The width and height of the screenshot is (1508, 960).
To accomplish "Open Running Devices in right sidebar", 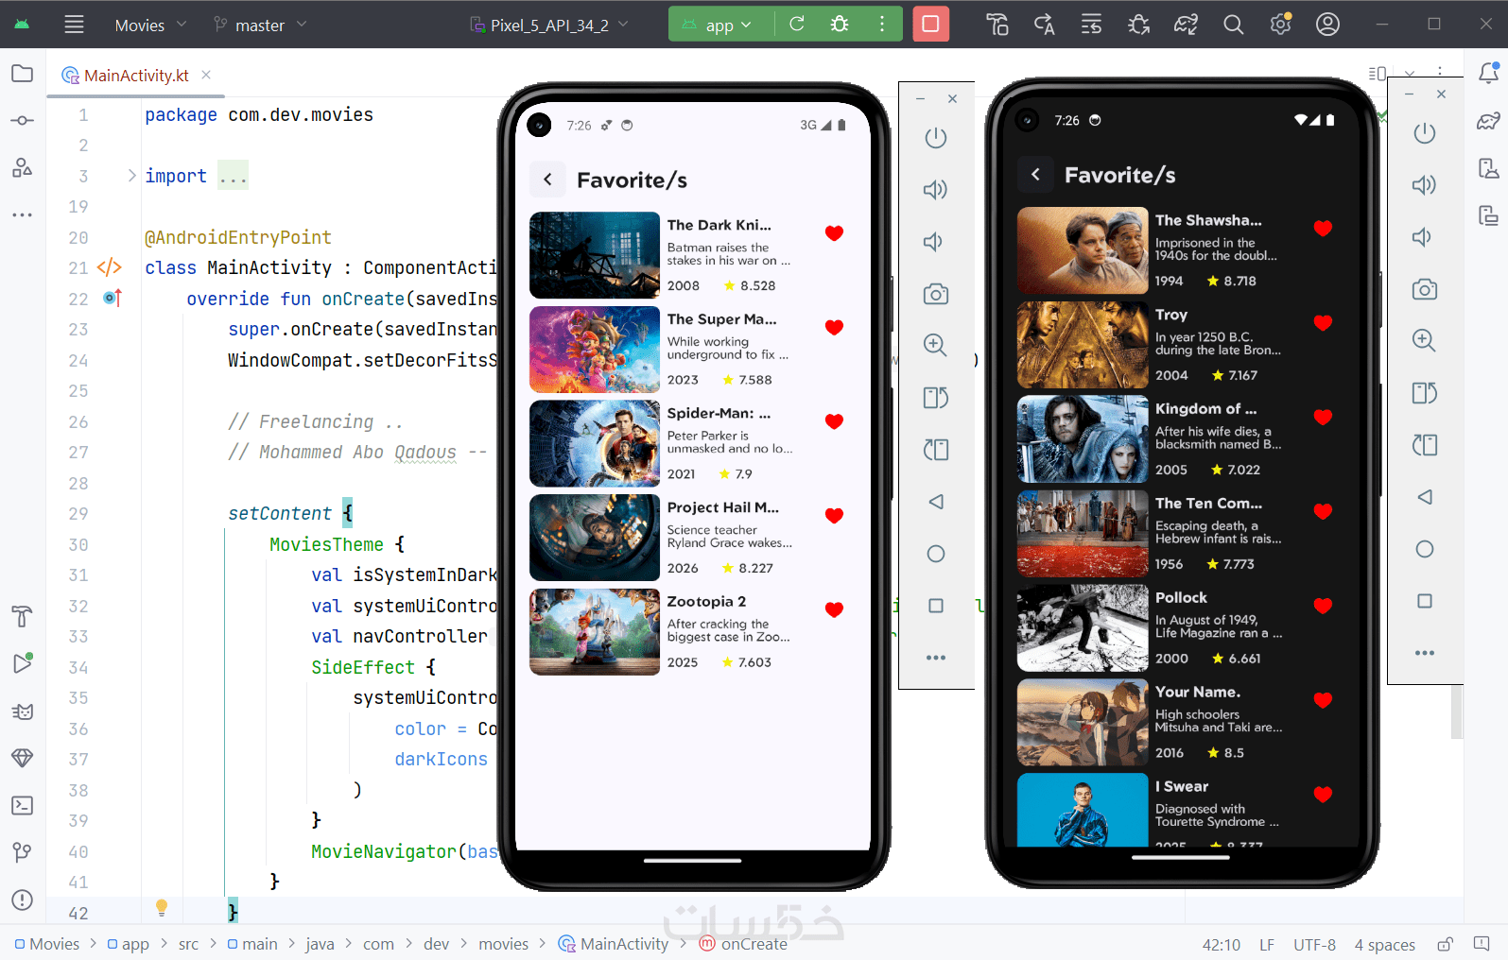I will tap(1488, 215).
